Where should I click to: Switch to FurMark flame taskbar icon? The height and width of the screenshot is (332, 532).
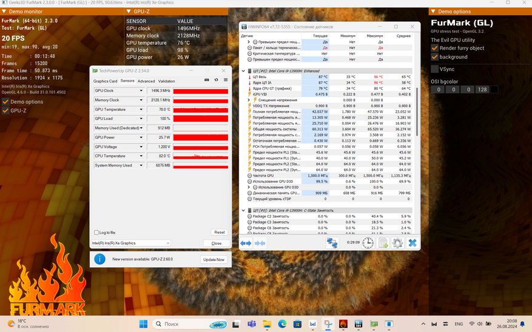point(343,324)
